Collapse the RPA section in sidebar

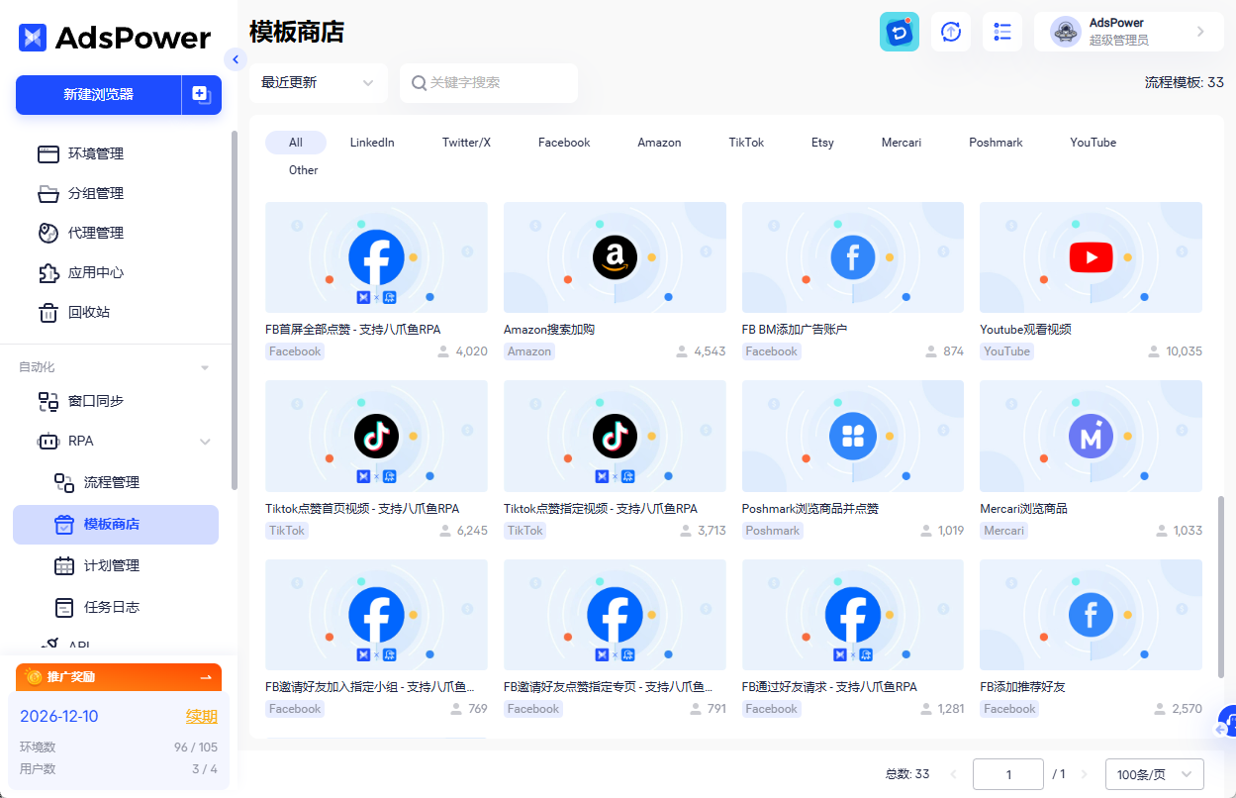pyautogui.click(x=205, y=442)
